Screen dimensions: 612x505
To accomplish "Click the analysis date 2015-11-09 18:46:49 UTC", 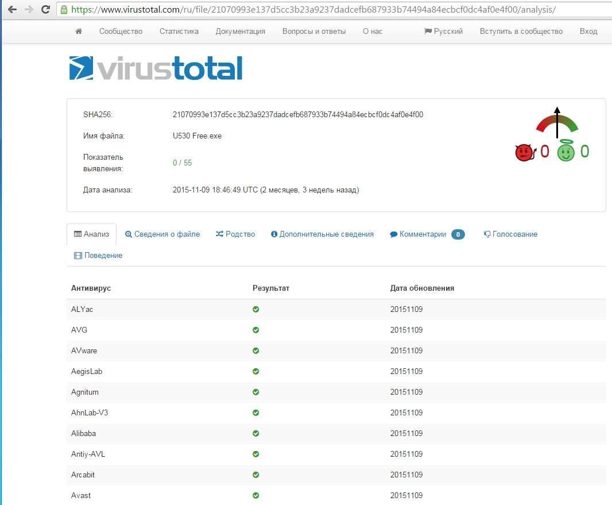I will click(215, 190).
